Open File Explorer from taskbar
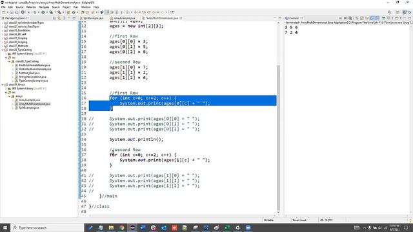 pos(111,227)
